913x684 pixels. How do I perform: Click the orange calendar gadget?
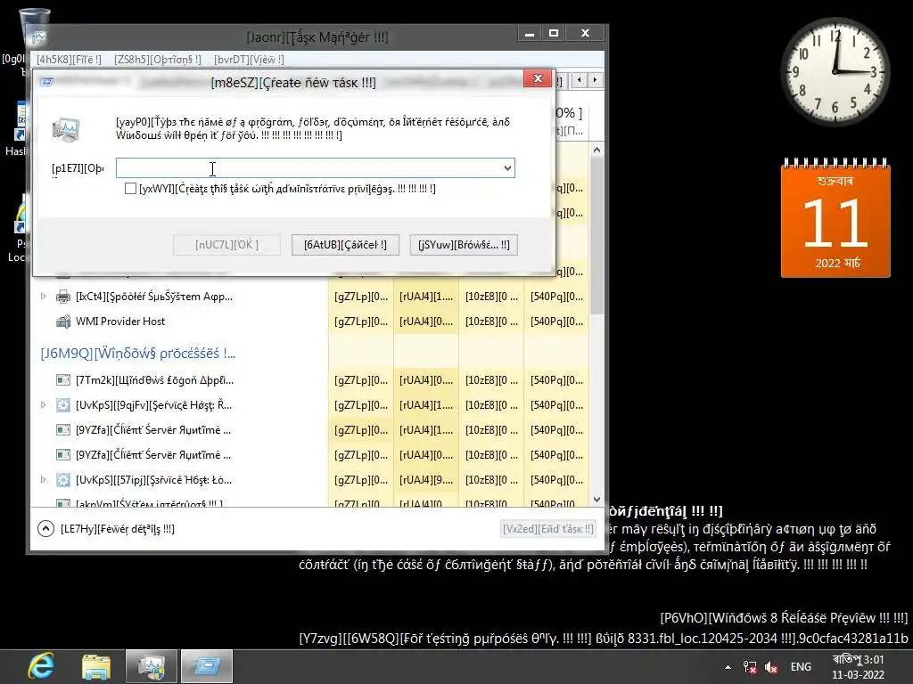click(835, 218)
